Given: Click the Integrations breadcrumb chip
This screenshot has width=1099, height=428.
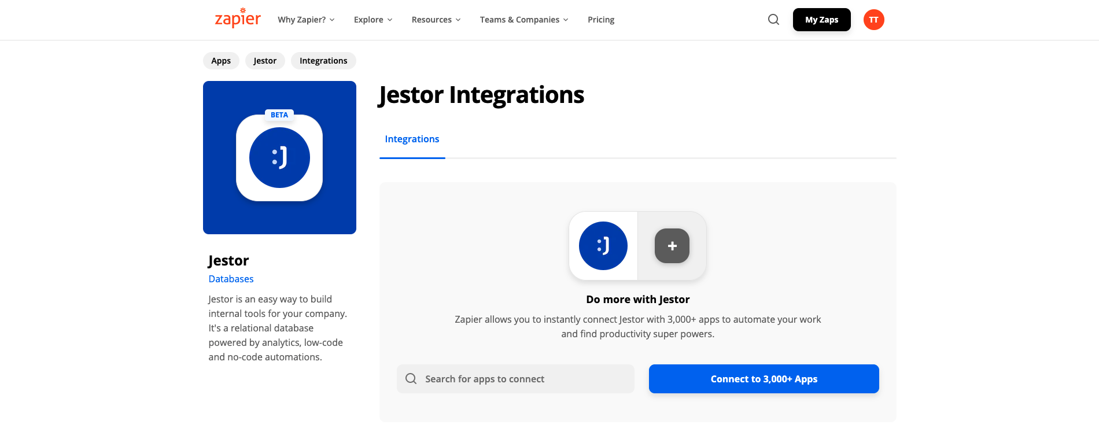Looking at the screenshot, I should coord(323,61).
